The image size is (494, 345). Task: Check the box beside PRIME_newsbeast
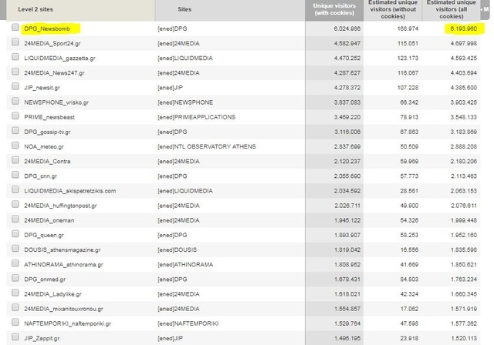pyautogui.click(x=15, y=116)
